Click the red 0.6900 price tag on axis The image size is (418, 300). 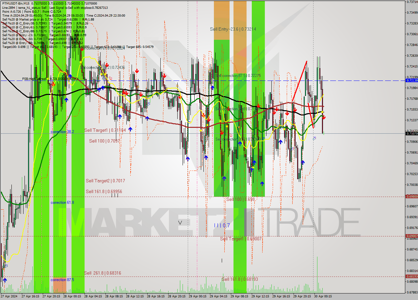pos(411,236)
